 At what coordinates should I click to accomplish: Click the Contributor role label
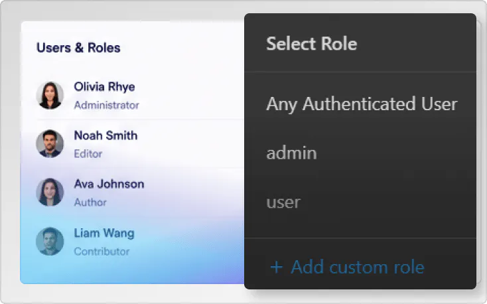coord(102,252)
